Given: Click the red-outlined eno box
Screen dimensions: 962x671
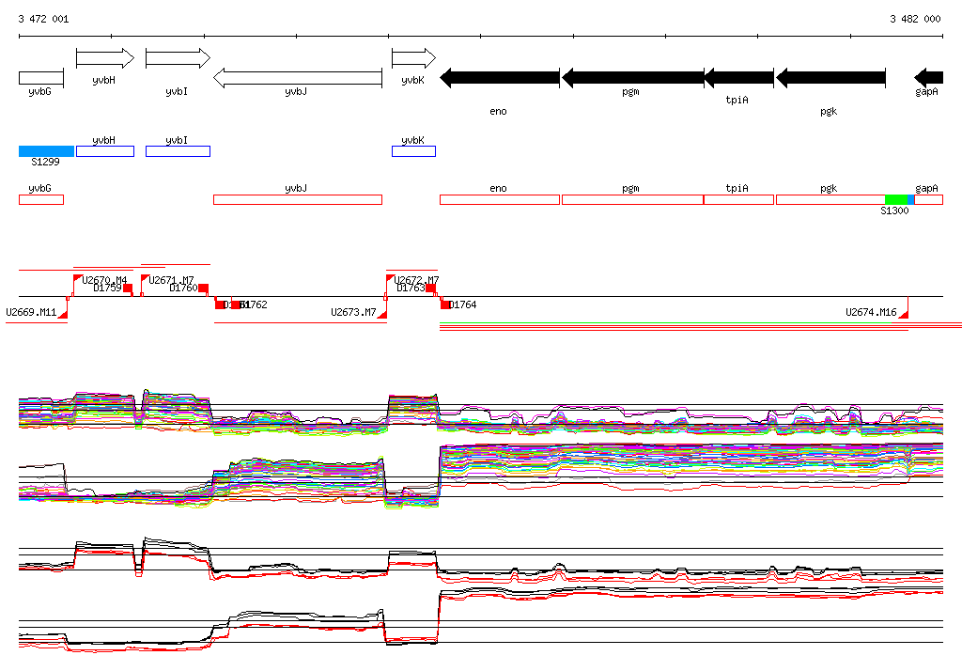Looking at the screenshot, I should pyautogui.click(x=500, y=199).
